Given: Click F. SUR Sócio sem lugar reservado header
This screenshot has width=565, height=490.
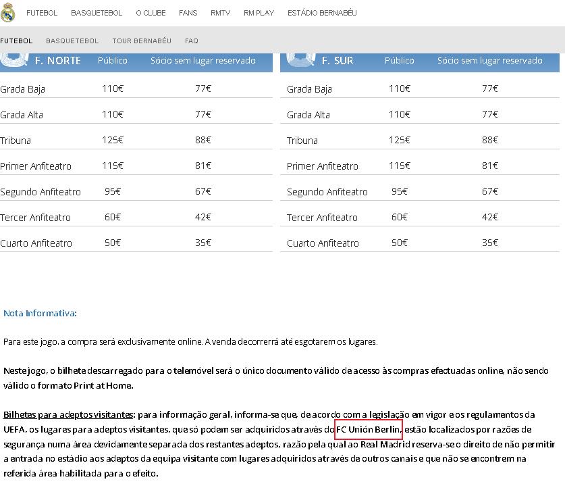Looking at the screenshot, I should coord(489,61).
